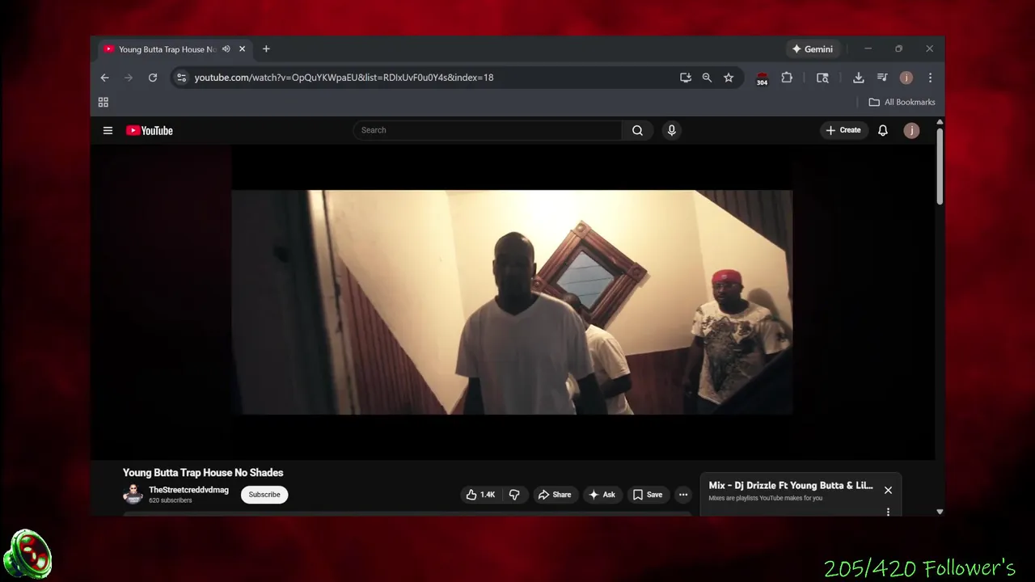
Task: Click the video title Young Butta Trap House No Shades
Action: pos(203,473)
